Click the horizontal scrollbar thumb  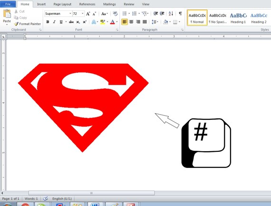point(91,193)
